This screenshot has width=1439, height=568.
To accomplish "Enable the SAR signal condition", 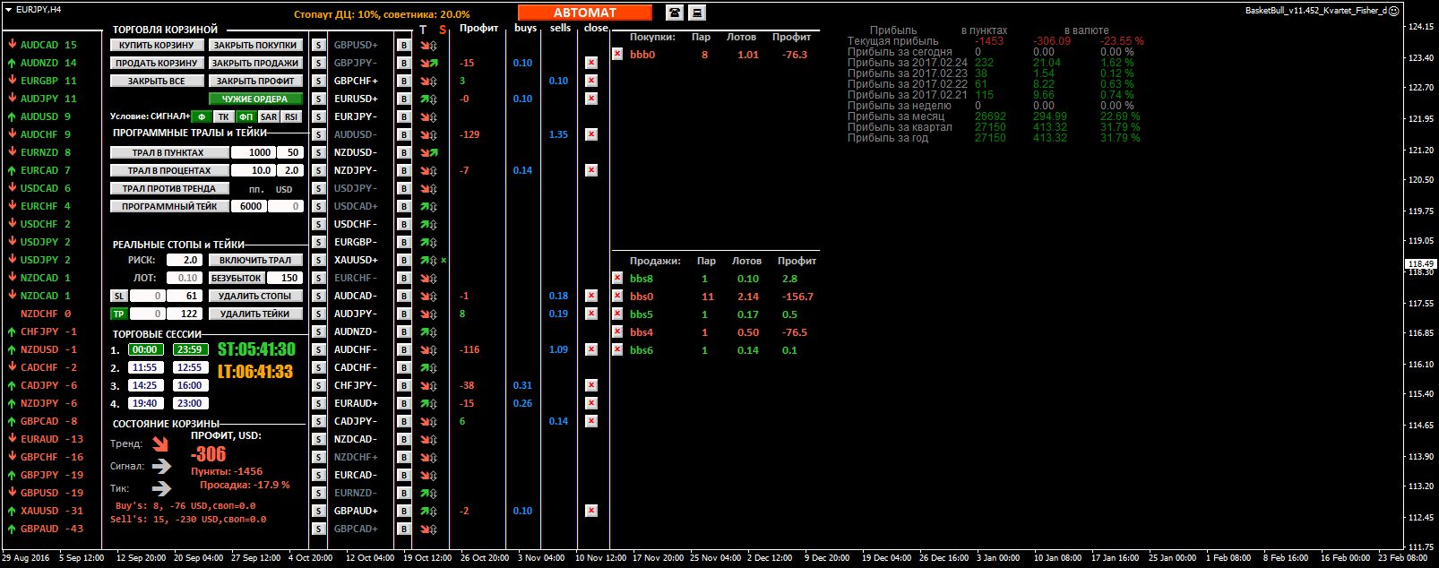I will [x=269, y=116].
